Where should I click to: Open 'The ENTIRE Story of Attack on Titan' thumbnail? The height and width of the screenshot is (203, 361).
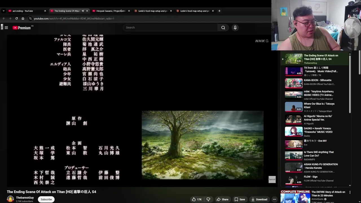[295, 197]
